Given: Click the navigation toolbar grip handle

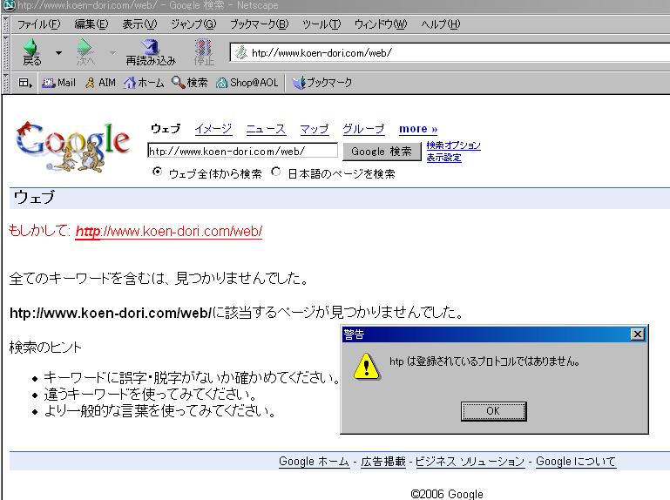Looking at the screenshot, I should (5, 52).
